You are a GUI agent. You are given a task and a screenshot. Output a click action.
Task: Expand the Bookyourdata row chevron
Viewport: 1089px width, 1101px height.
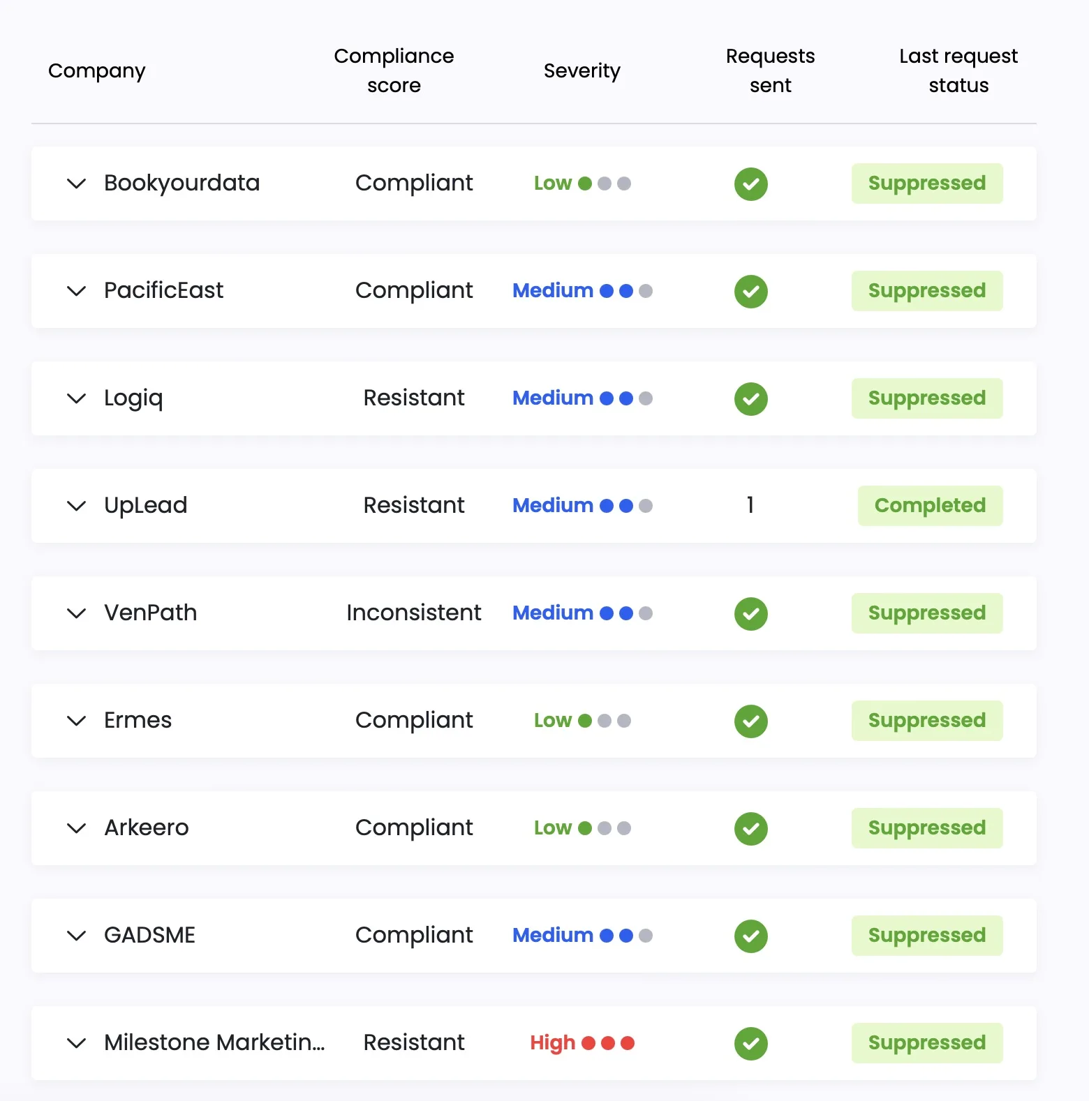coord(76,184)
